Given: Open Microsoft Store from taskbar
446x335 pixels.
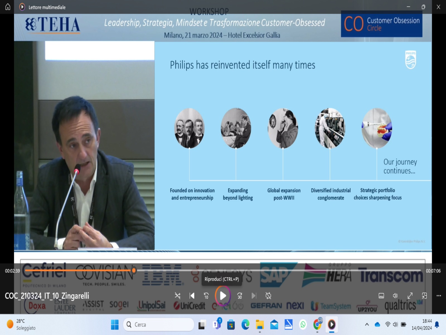Looking at the screenshot, I should (x=231, y=324).
